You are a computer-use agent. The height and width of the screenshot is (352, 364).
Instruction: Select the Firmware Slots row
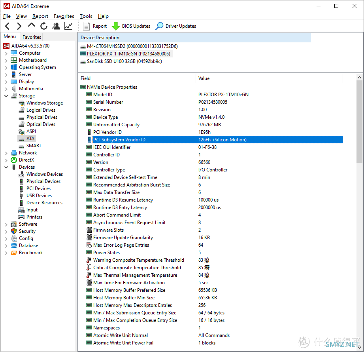pos(214,230)
